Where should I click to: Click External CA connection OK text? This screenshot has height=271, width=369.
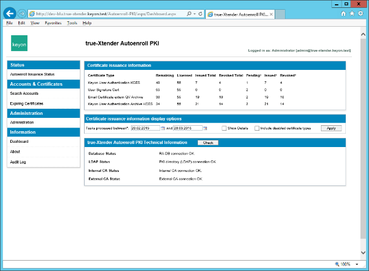[x=181, y=179]
